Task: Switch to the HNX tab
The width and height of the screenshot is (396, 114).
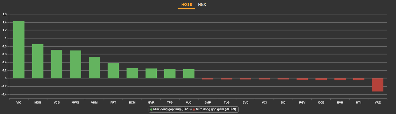Action: 202,5
